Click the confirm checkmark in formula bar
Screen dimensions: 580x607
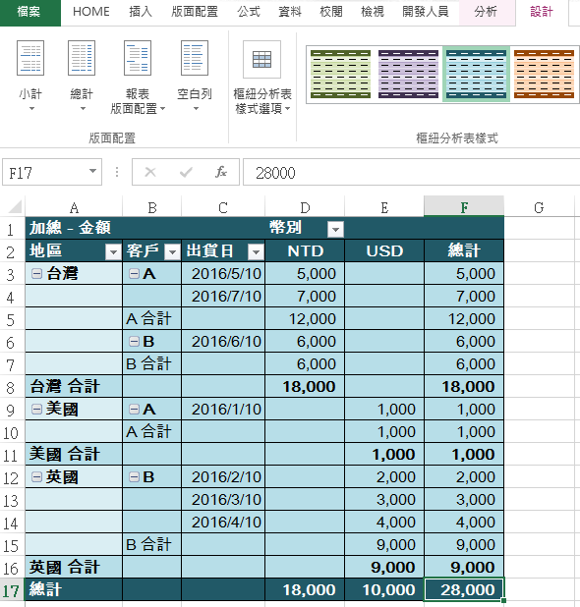coord(186,172)
